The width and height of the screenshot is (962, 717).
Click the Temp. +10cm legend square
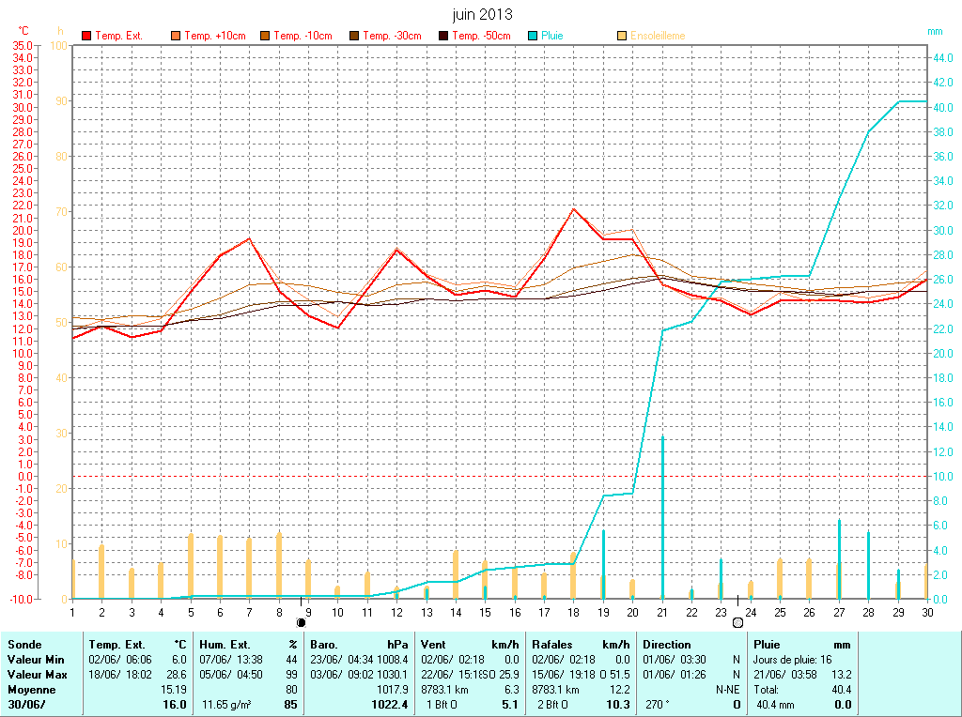177,36
